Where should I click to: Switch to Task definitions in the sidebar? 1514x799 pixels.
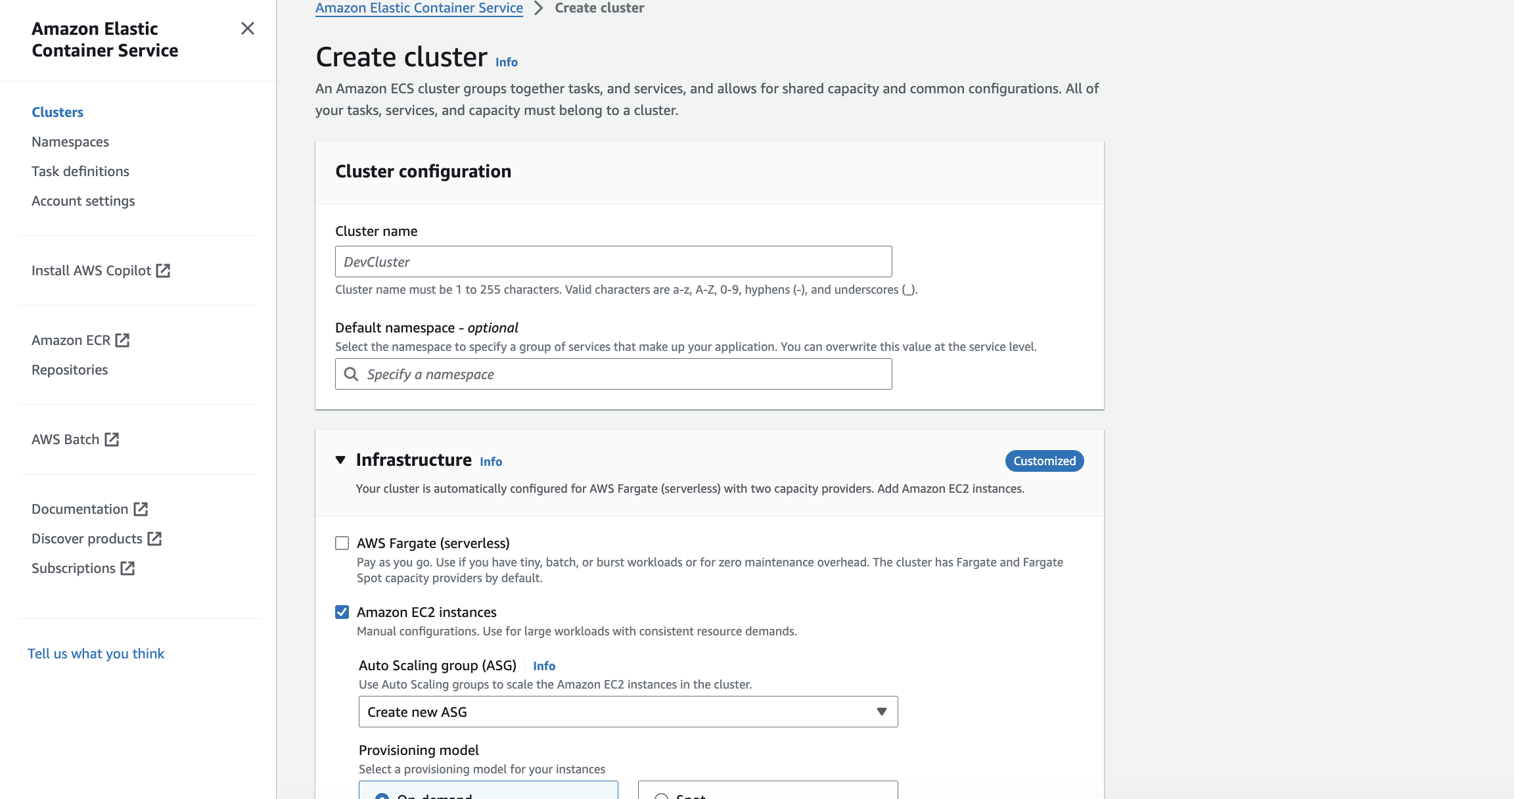coord(80,171)
